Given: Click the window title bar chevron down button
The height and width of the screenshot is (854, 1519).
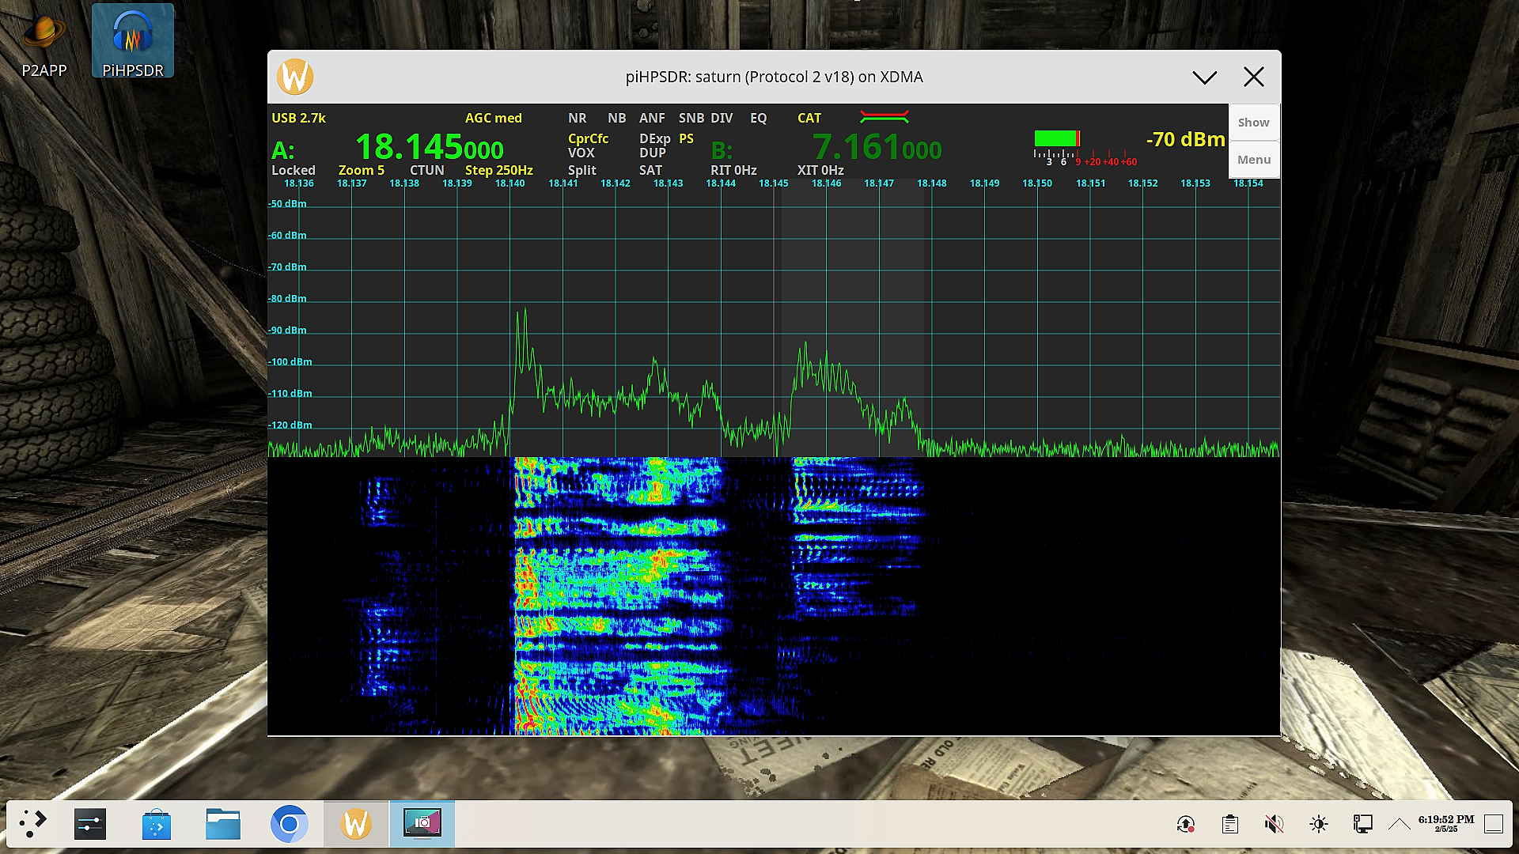Looking at the screenshot, I should pos(1205,77).
